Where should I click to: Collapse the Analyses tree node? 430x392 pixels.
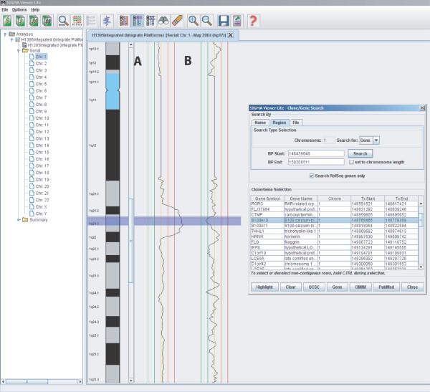tap(5, 34)
